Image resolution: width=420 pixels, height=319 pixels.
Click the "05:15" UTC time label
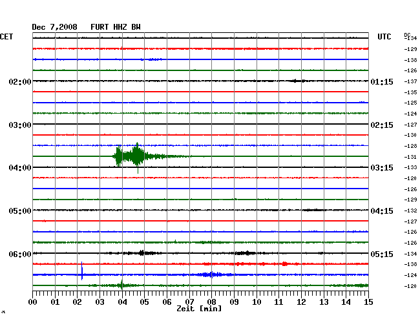(x=382, y=254)
